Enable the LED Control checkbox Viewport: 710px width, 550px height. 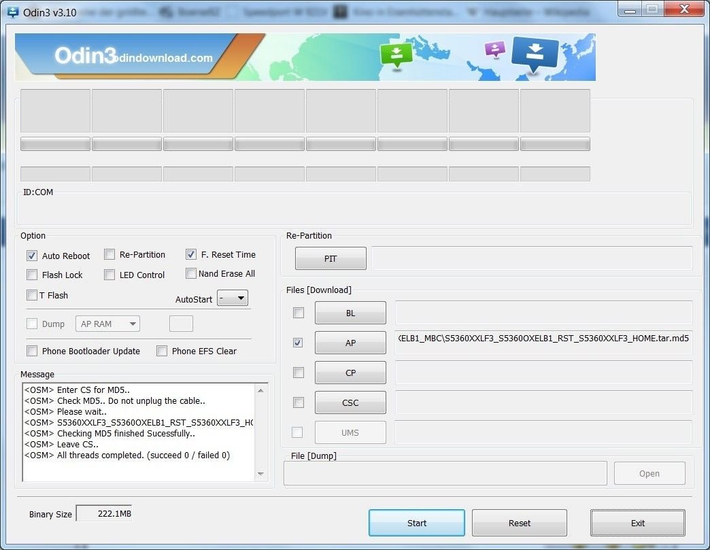pos(109,275)
